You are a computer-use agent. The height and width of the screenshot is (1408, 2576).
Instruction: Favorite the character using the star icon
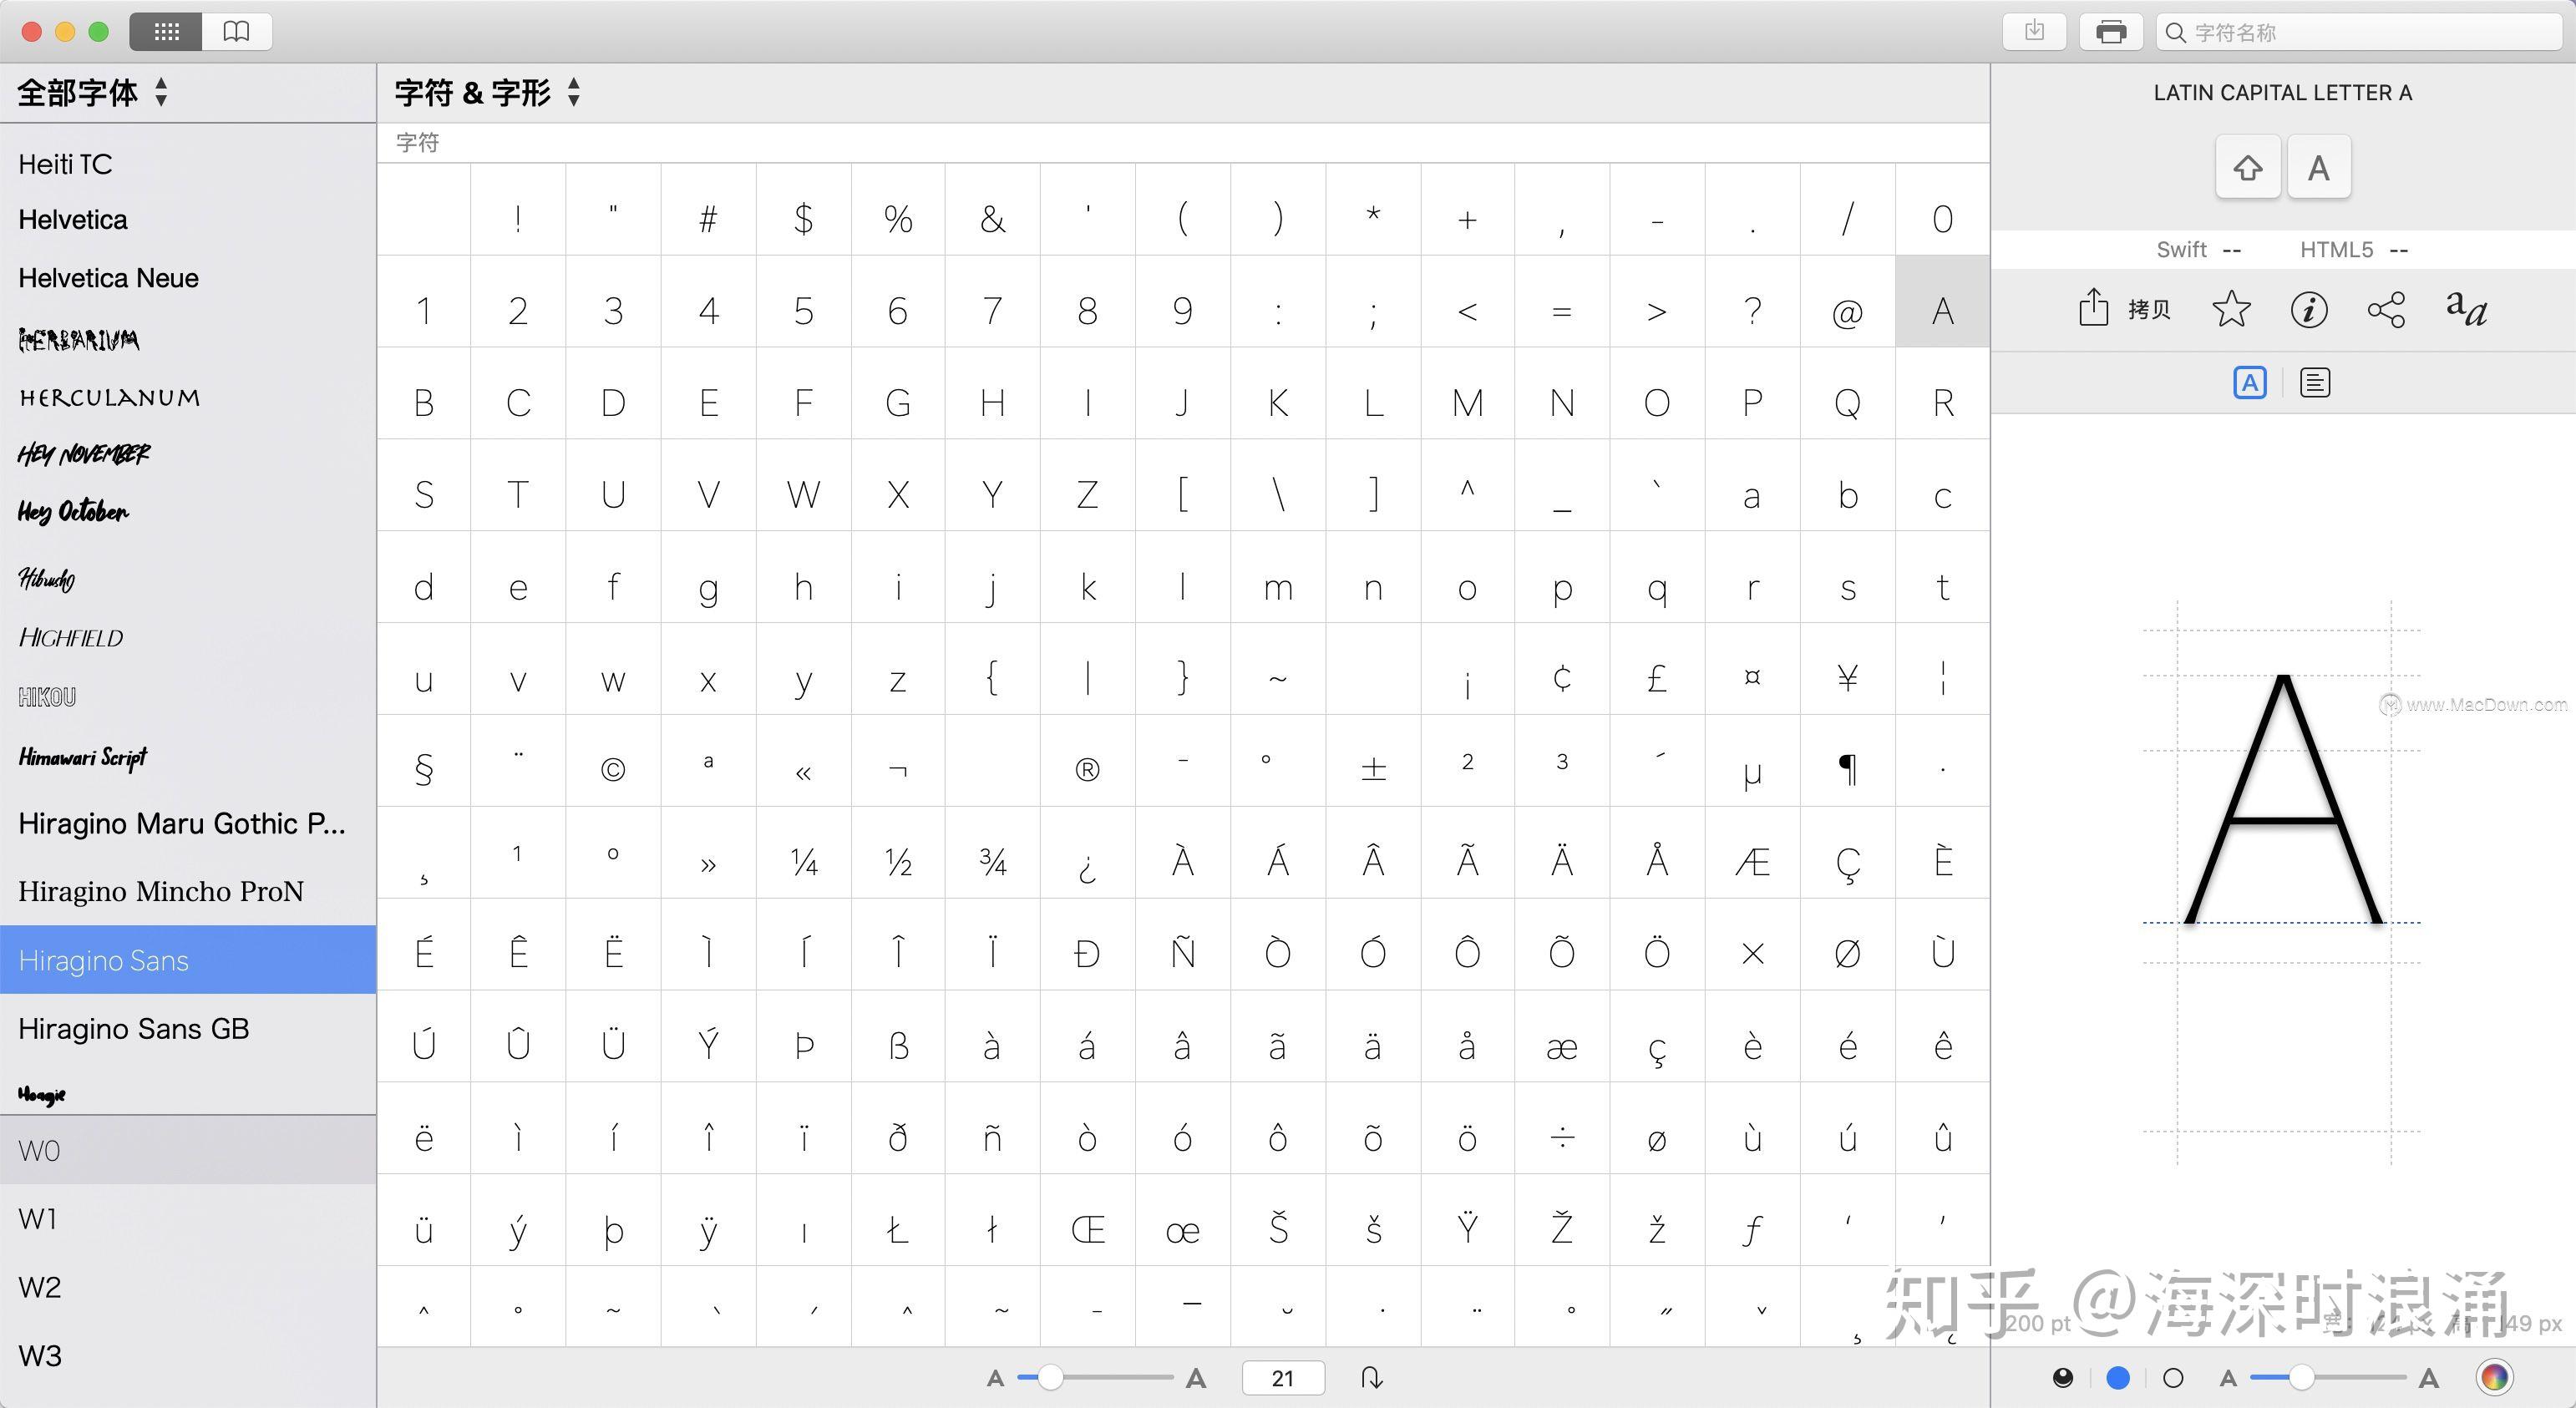2232,310
